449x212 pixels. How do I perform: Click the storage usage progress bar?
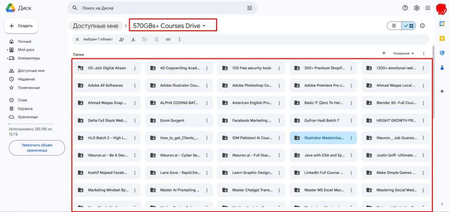pos(32,124)
